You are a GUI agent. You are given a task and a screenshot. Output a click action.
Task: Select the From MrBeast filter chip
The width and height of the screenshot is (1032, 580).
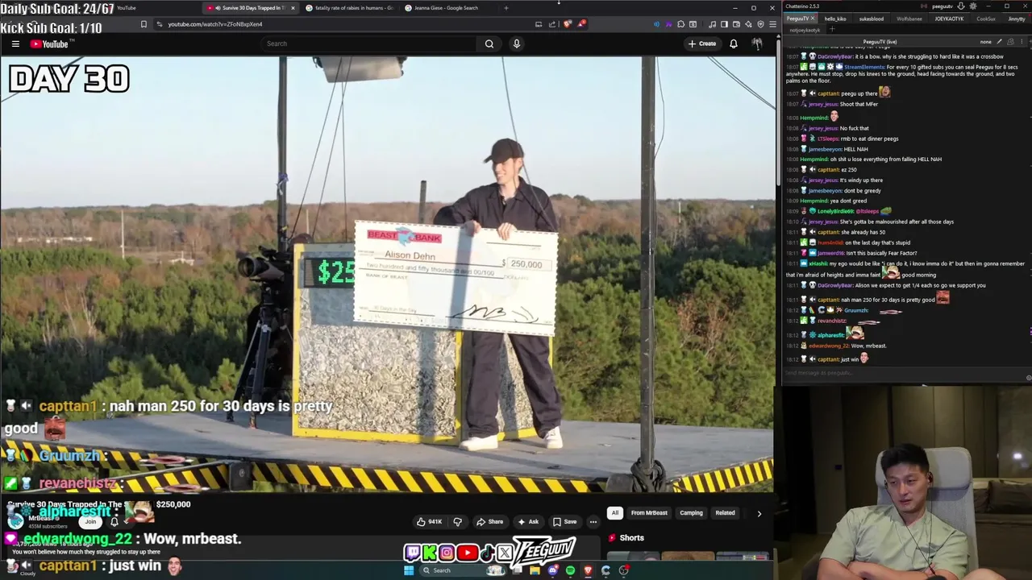[x=649, y=512]
